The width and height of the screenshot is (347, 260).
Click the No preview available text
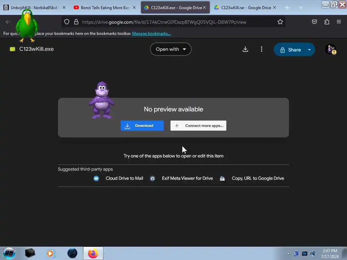[173, 109]
